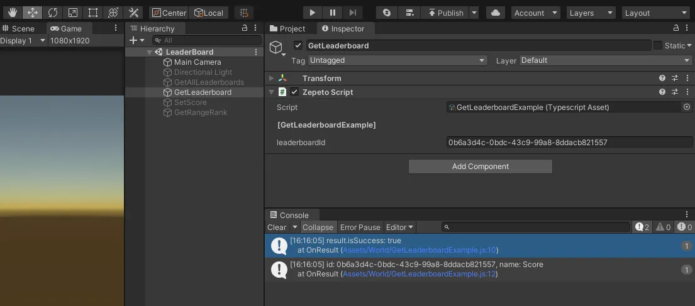
Task: Lock the Inspector panel
Action: [676, 28]
